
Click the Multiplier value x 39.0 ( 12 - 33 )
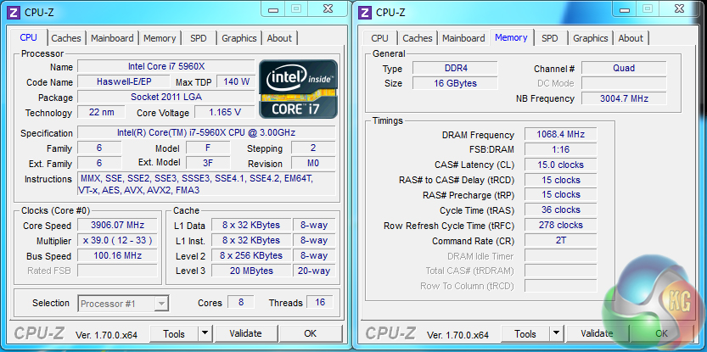point(117,240)
